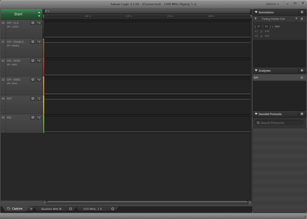Click the yellow RST channel color bar
Screen dimensions: 307x219
click(x=43, y=105)
